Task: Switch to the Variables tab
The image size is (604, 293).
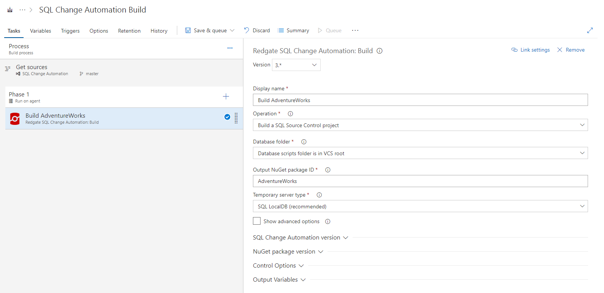Action: click(41, 31)
